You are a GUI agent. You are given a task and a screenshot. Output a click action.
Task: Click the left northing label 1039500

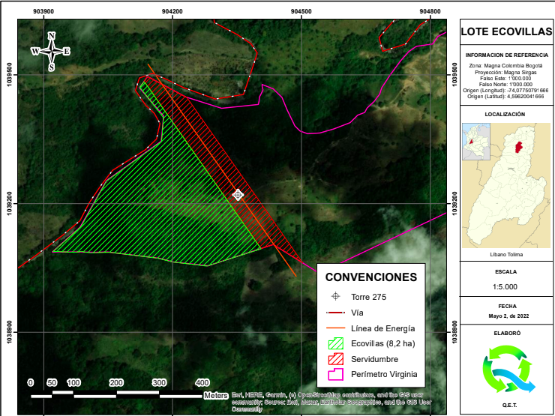(x=11, y=74)
